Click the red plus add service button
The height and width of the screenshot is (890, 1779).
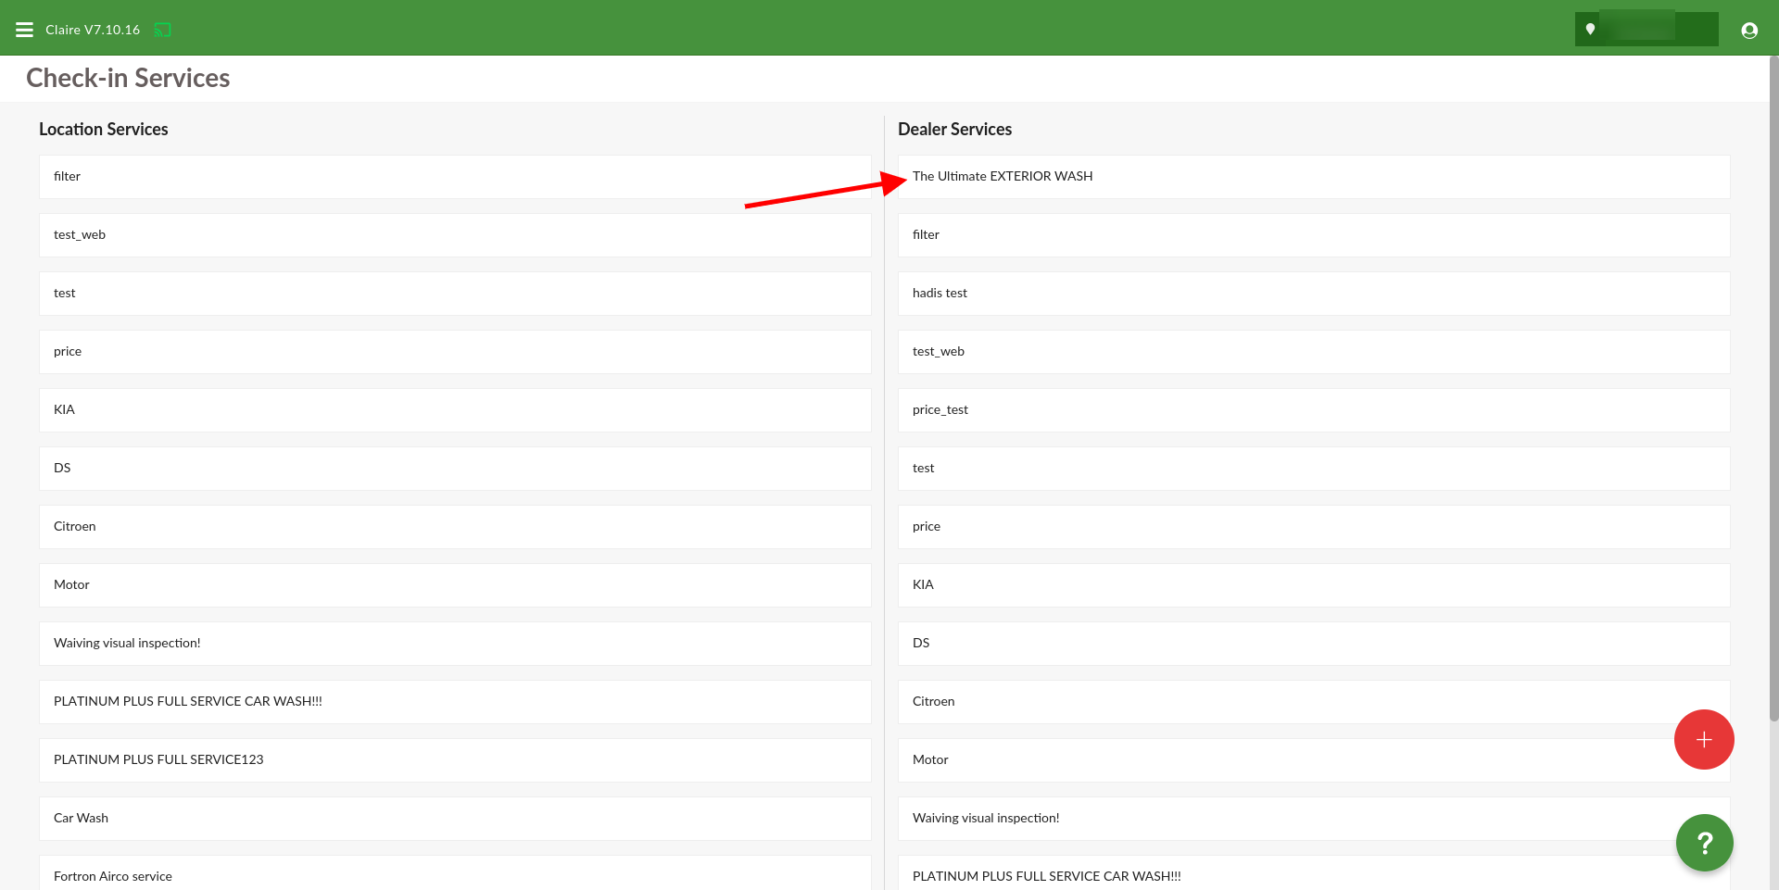(1703, 739)
